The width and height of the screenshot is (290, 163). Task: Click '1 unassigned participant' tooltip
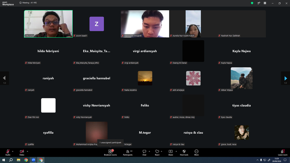tap(111, 143)
